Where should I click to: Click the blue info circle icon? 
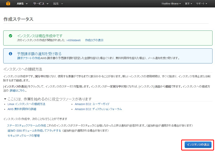coord(10,53)
